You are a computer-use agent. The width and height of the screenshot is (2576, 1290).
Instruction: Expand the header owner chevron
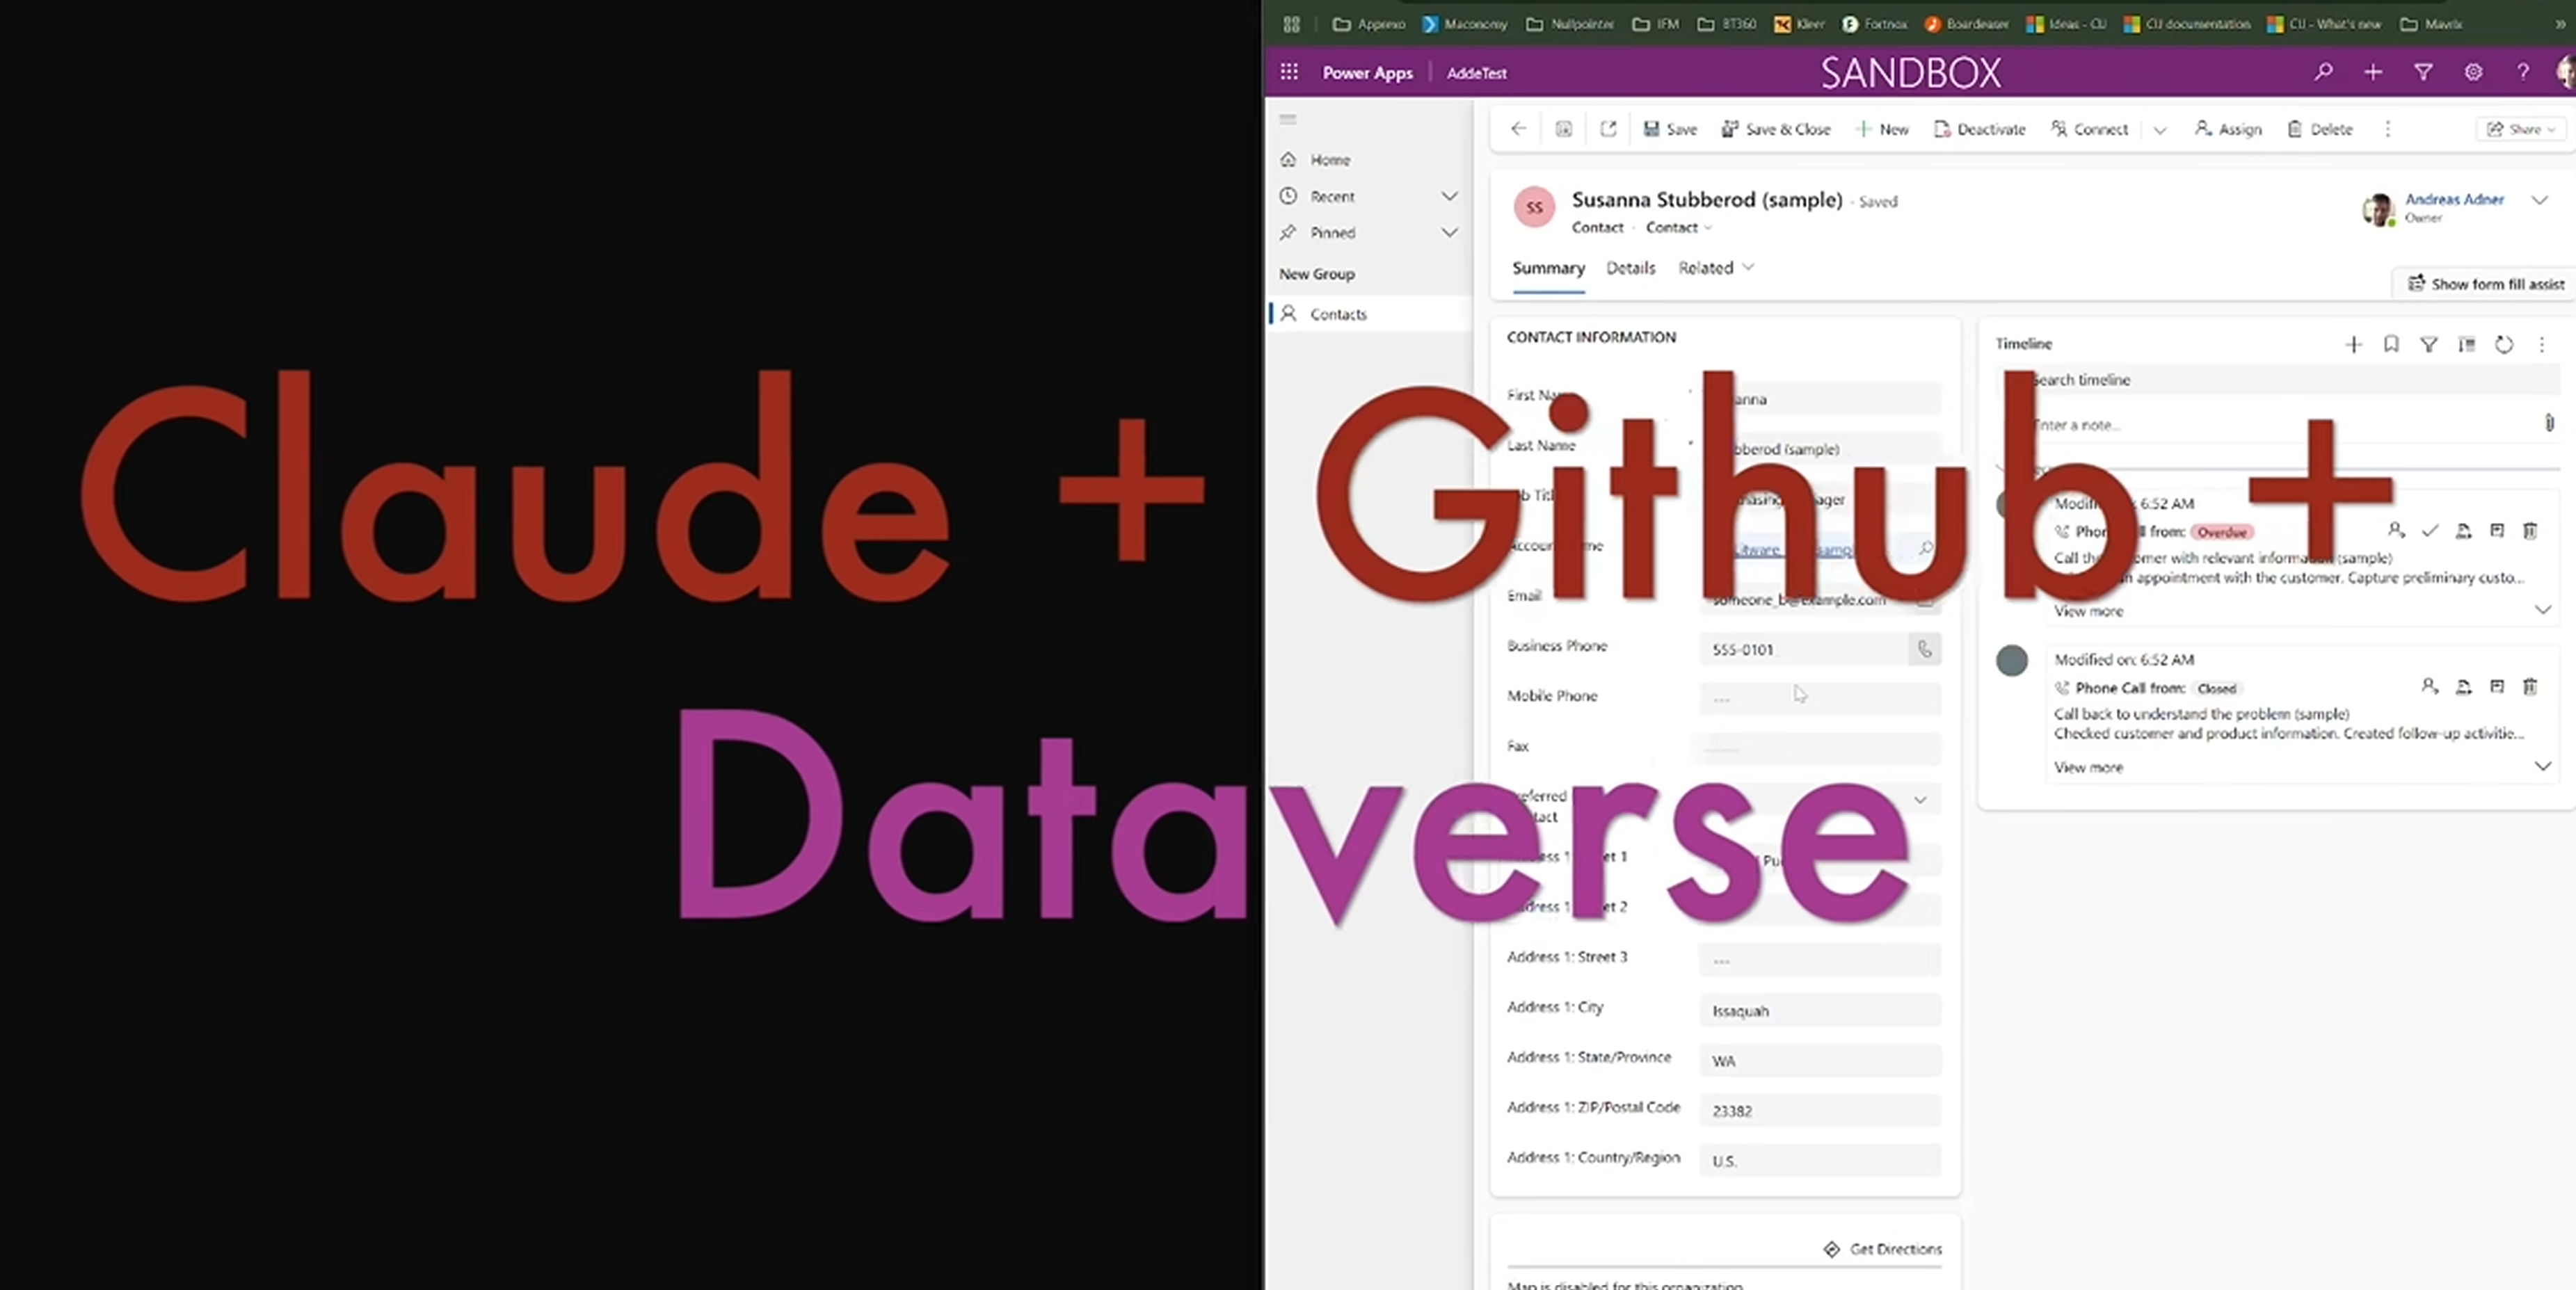click(2539, 200)
